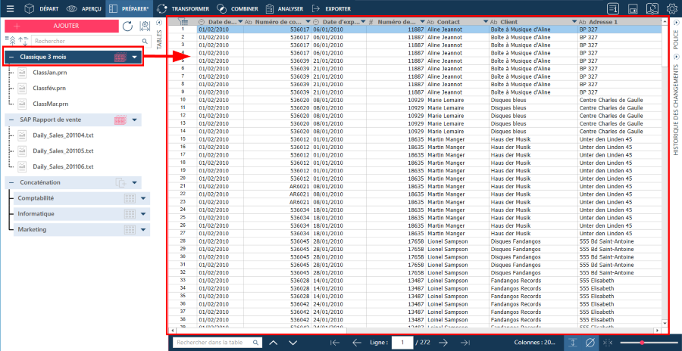Click the previous search result up chevron
This screenshot has height=351, width=682.
273,343
